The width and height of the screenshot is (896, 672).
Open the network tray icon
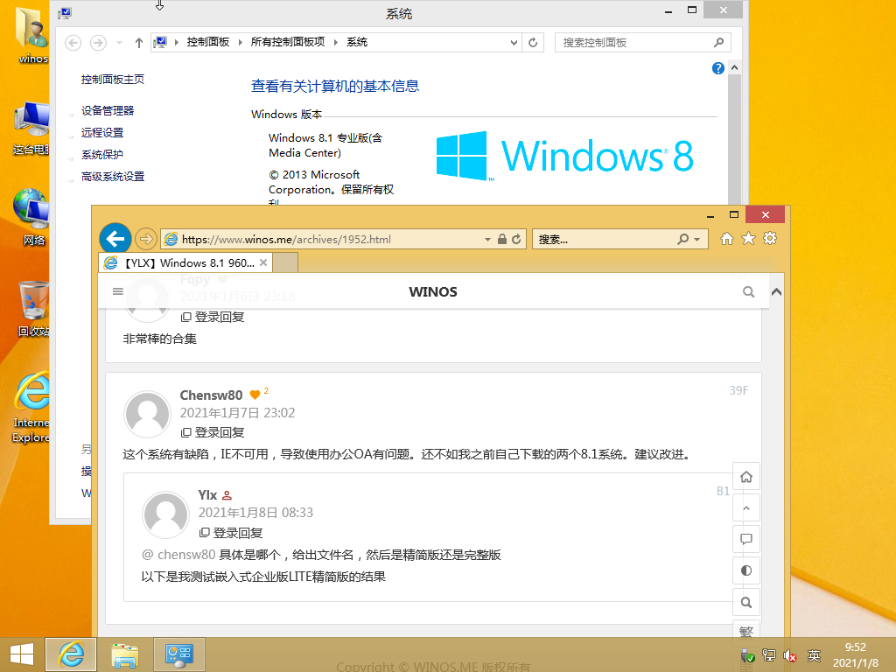pos(769,655)
